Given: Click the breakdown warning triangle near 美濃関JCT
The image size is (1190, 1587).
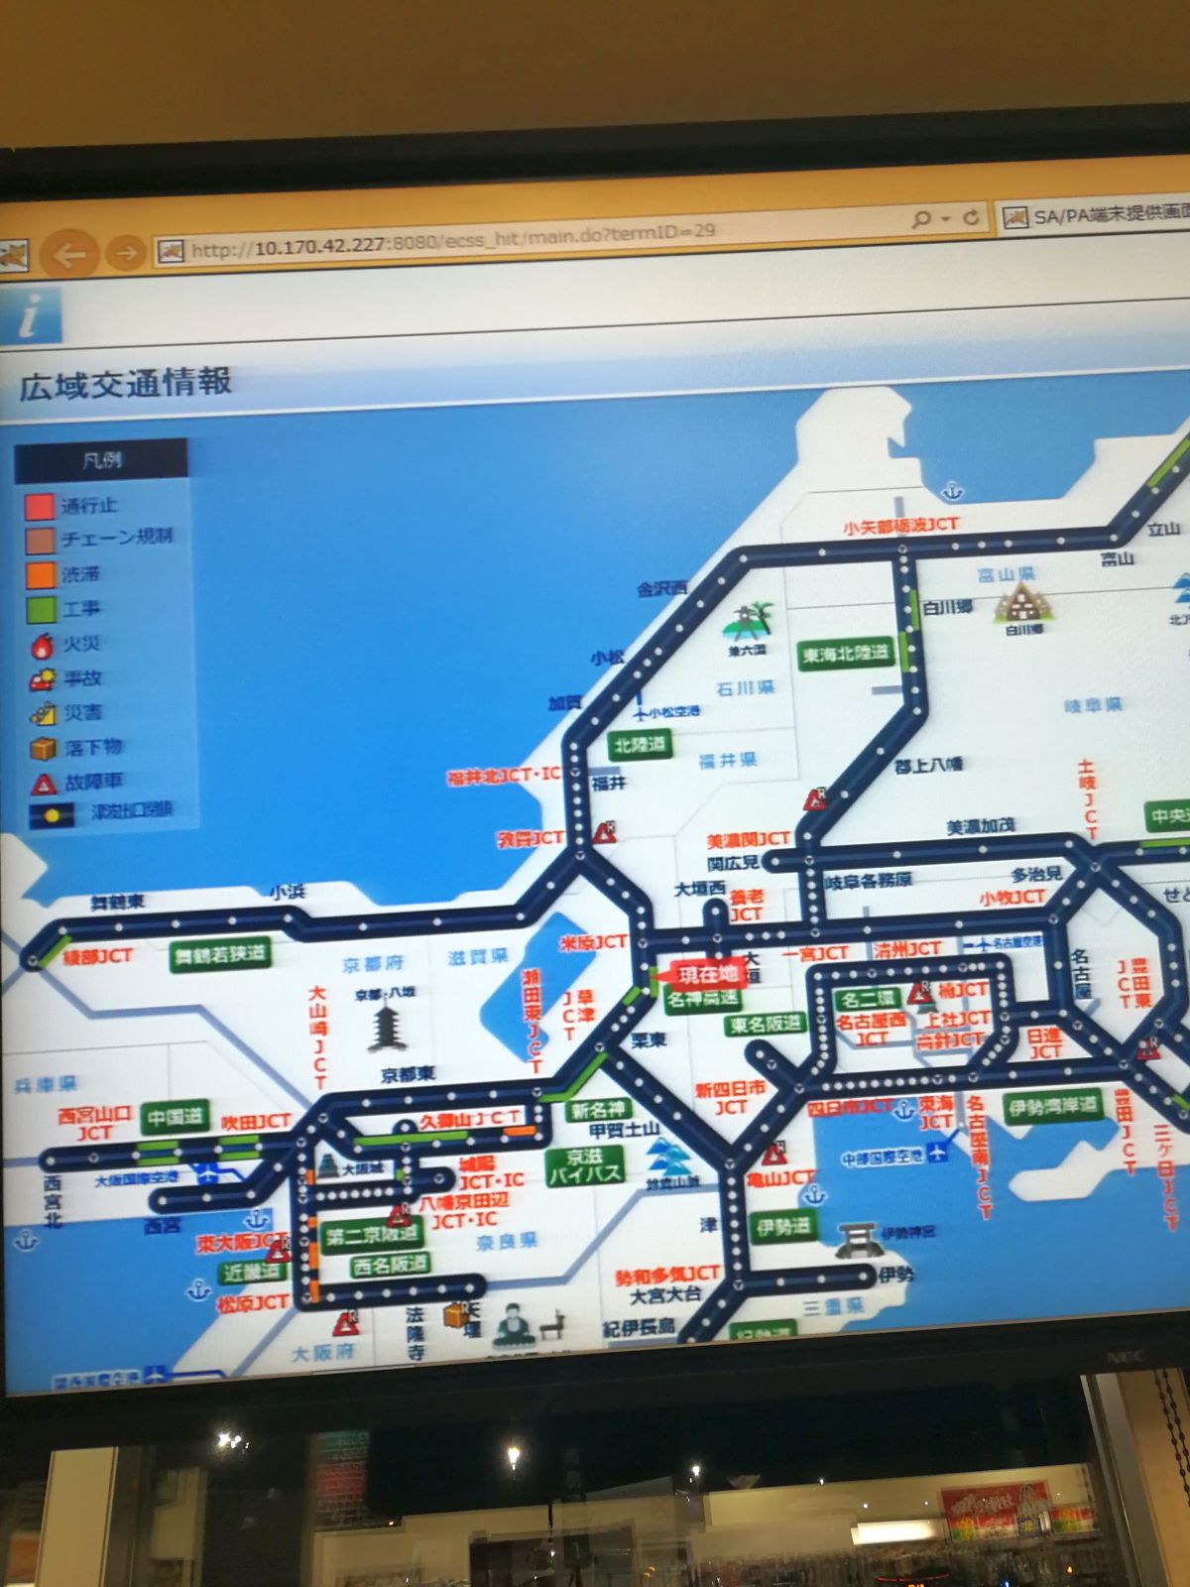Looking at the screenshot, I should click(815, 799).
